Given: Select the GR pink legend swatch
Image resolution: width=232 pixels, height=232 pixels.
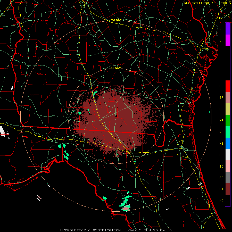Looking at the screenshot, I should point(228,98).
